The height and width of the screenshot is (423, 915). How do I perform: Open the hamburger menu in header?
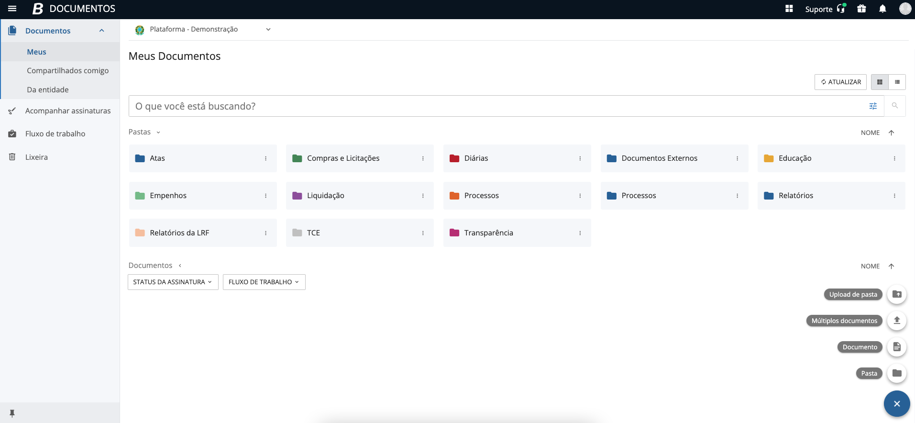point(12,9)
